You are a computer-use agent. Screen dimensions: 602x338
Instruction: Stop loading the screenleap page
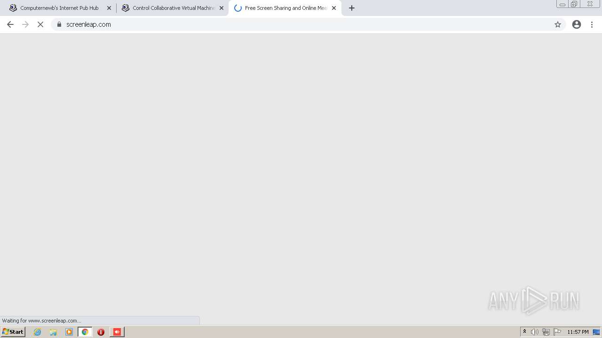coord(40,24)
